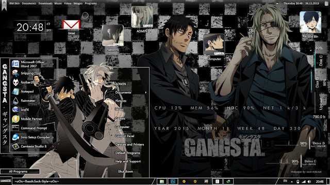Open File Explorer folder icon in taskbar
This screenshot has width=330, height=185.
161,181
